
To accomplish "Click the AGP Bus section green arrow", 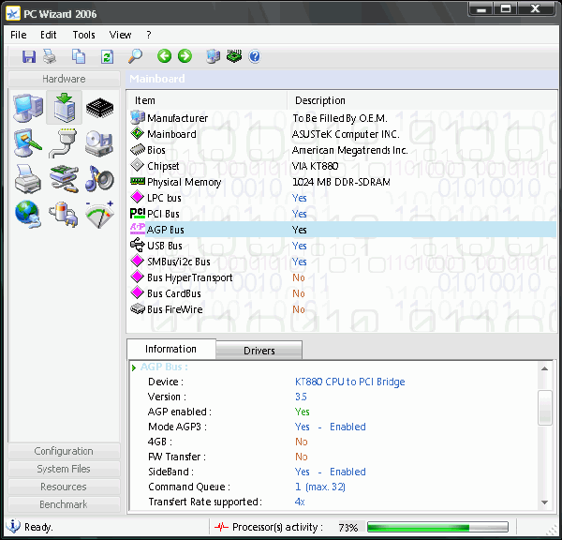I will coord(134,367).
